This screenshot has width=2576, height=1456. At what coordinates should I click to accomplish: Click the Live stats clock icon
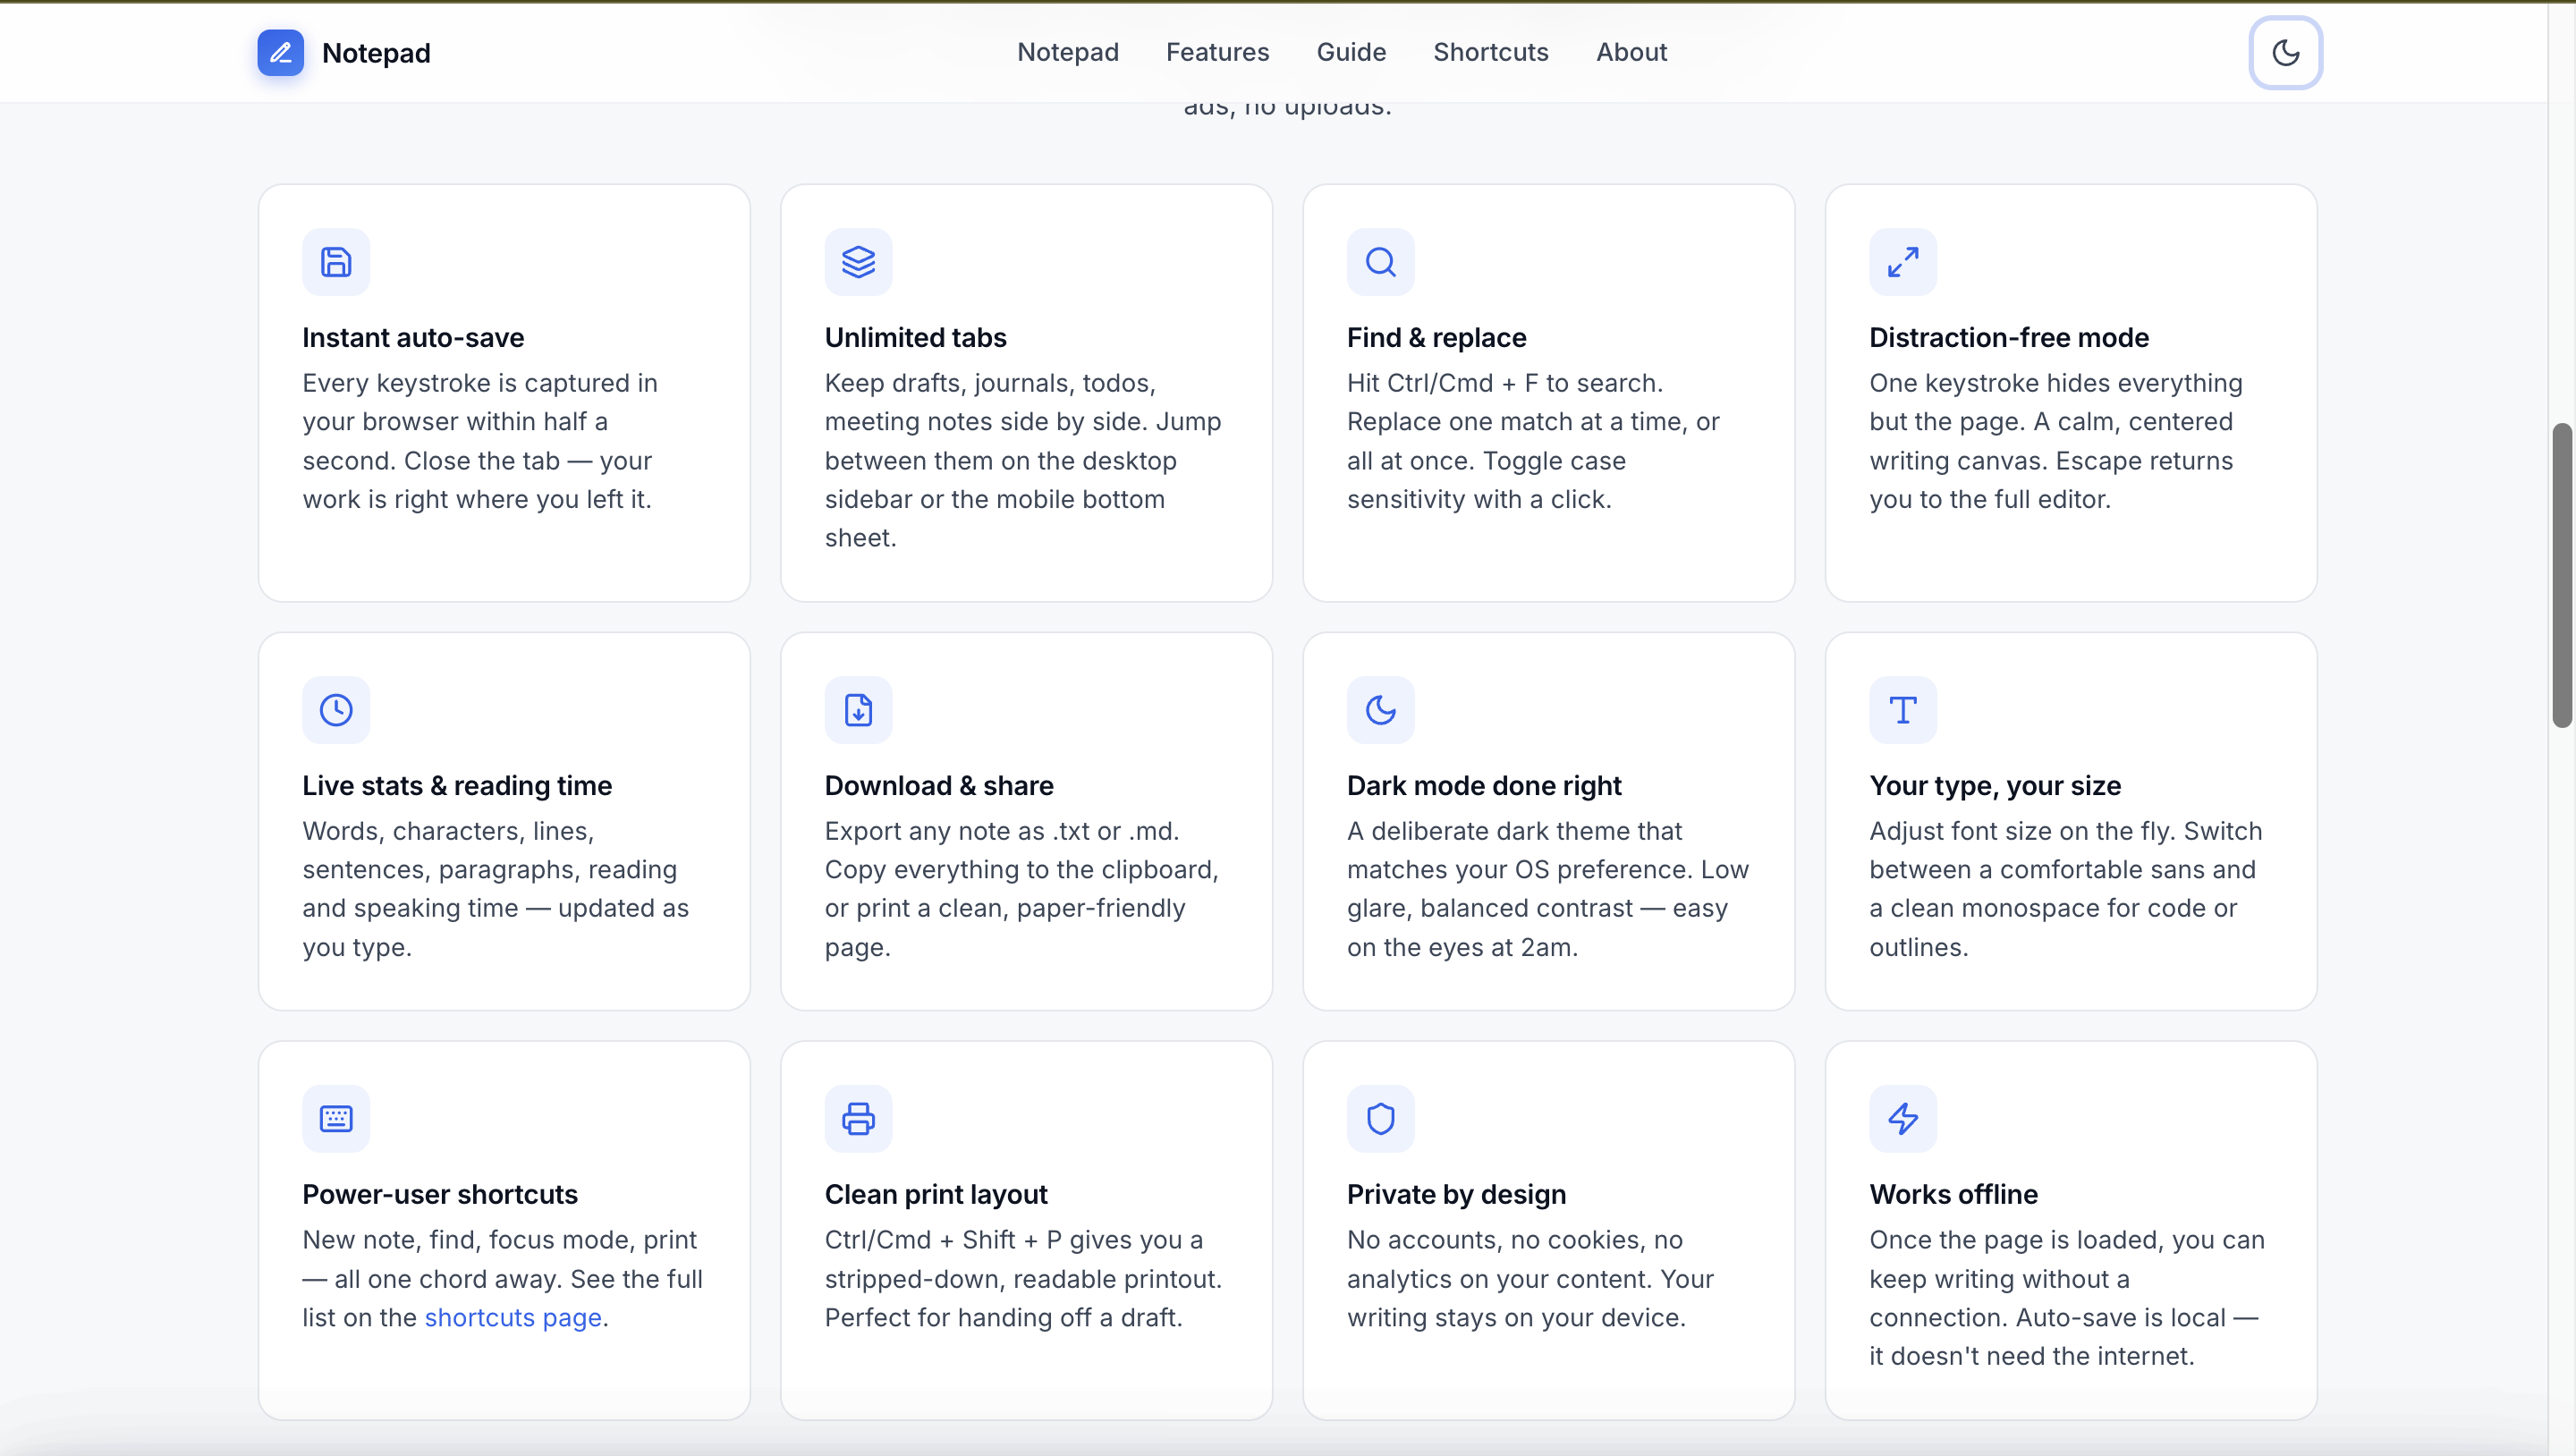click(x=336, y=710)
